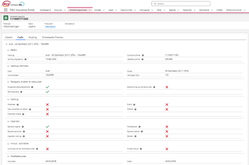The image size is (249, 165).
Task: Collapse the Inhoud - activiteiten section
Action: click(8, 144)
